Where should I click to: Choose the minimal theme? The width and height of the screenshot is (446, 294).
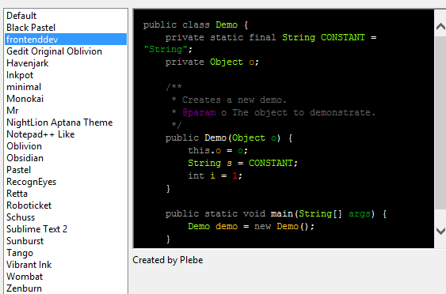[66, 87]
